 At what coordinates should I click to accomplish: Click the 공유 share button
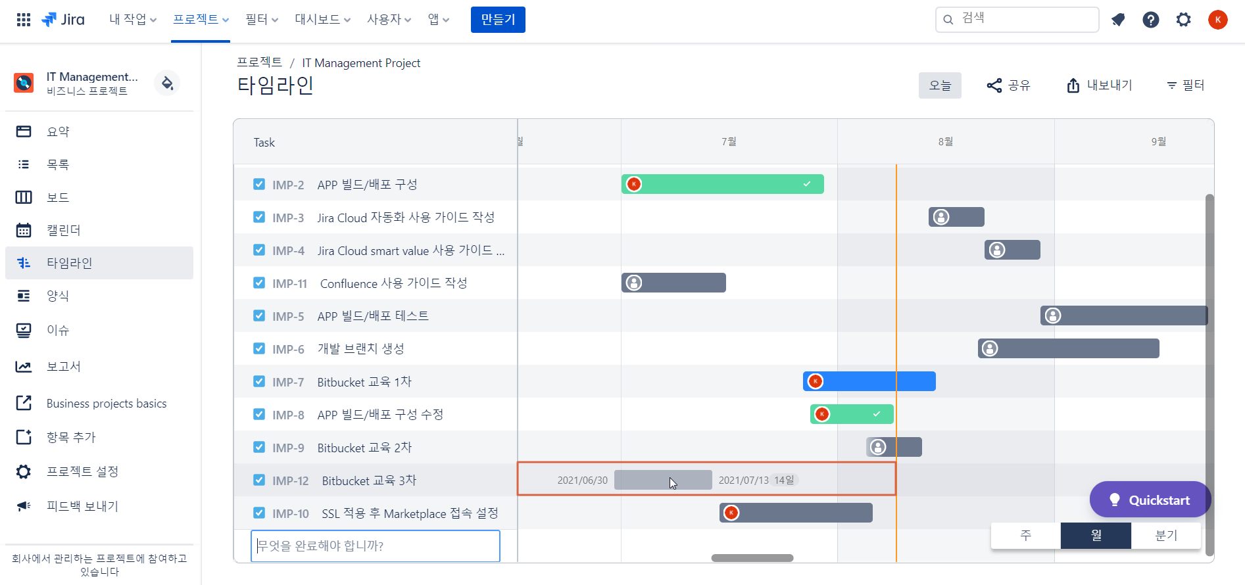[1008, 85]
